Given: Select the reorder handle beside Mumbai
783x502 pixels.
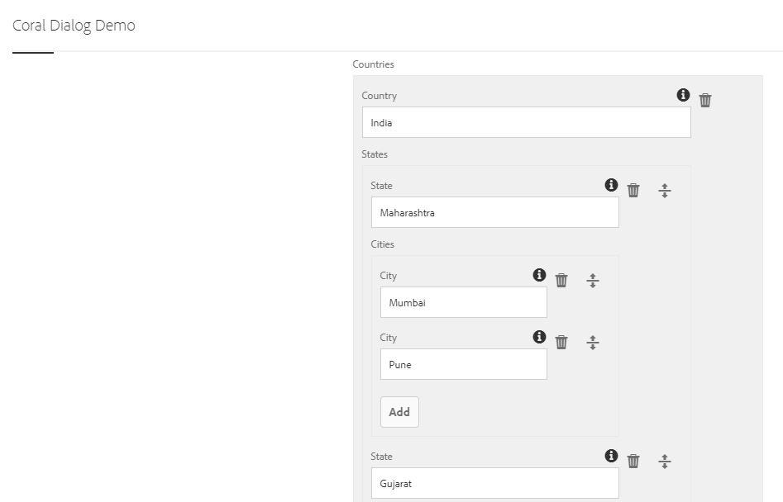Looking at the screenshot, I should click(593, 280).
